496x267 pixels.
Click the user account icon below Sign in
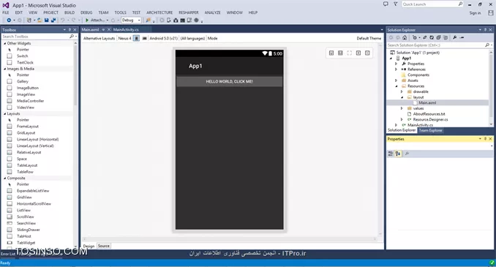(x=490, y=12)
